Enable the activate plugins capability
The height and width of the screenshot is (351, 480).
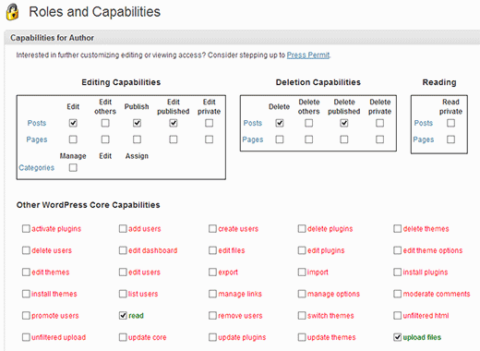tap(26, 228)
